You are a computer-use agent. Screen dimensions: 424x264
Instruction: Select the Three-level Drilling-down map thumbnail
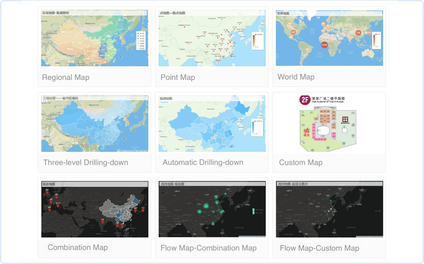pyautogui.click(x=95, y=123)
